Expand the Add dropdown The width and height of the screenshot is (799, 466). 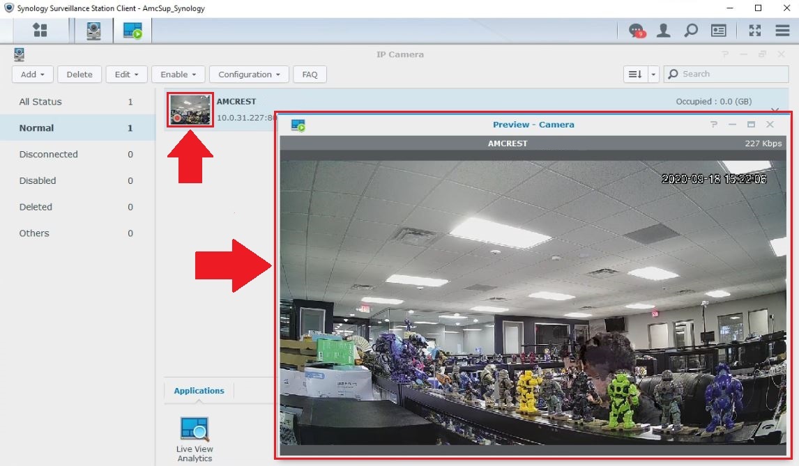point(33,75)
